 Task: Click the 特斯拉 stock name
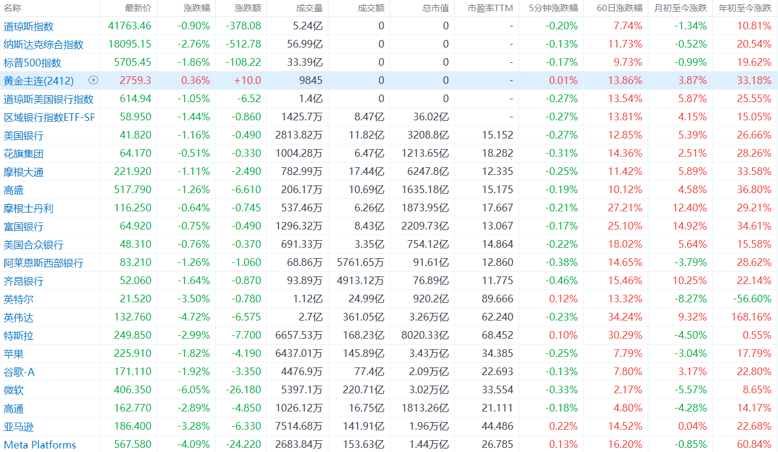(19, 336)
